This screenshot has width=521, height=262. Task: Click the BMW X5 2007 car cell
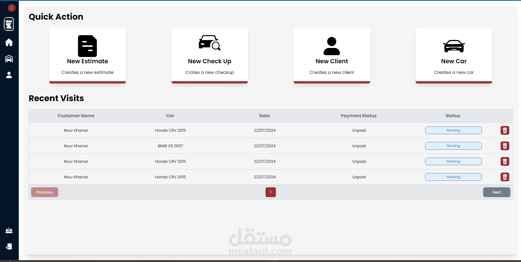click(x=170, y=146)
